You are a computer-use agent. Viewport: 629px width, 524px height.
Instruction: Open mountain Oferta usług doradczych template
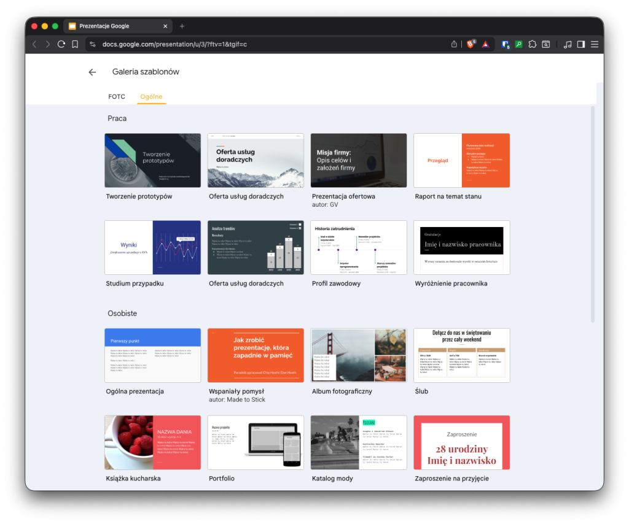(256, 160)
